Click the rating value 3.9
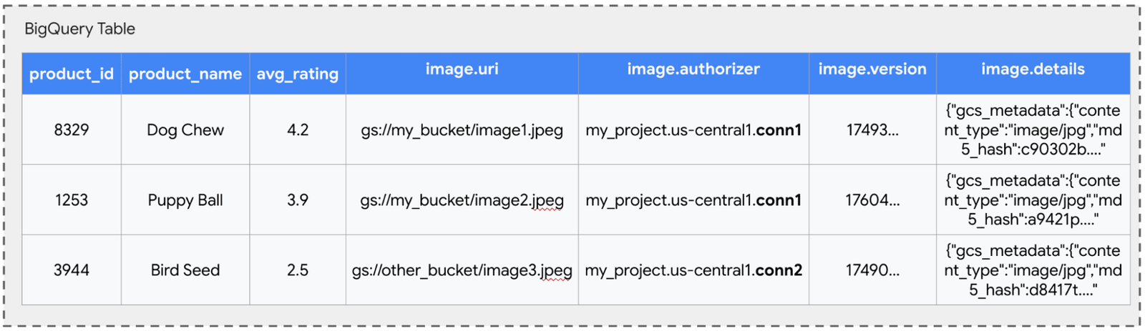 [x=298, y=200]
